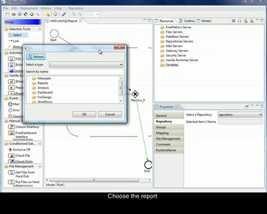Choose the Check File tool icon
This screenshot has height=214, width=267.
(x=11, y=156)
